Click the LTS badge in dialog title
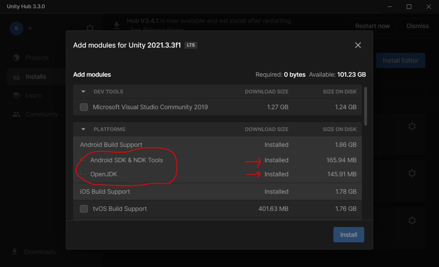Screen dimensions: 439x267 tap(191, 45)
